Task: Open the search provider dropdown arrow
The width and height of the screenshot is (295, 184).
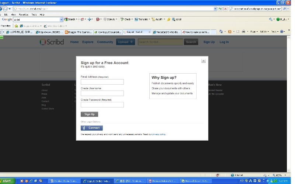Action: [x=288, y=8]
